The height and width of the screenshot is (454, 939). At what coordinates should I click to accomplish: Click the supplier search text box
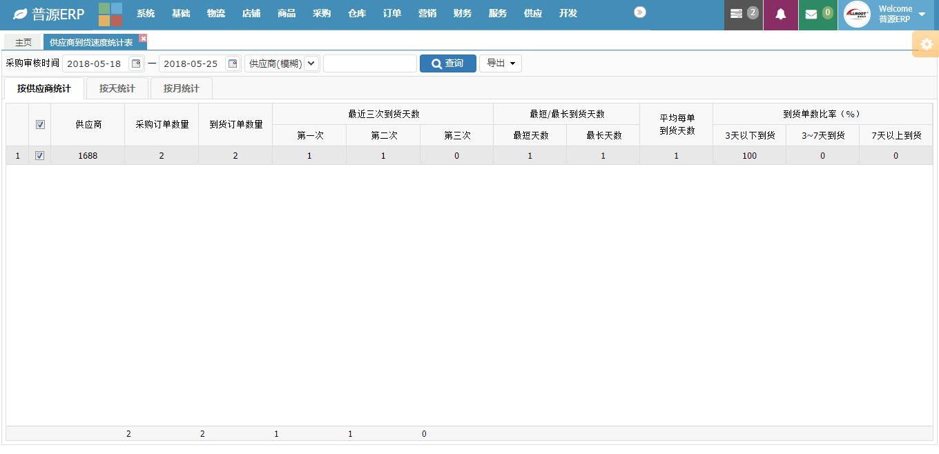click(x=370, y=63)
